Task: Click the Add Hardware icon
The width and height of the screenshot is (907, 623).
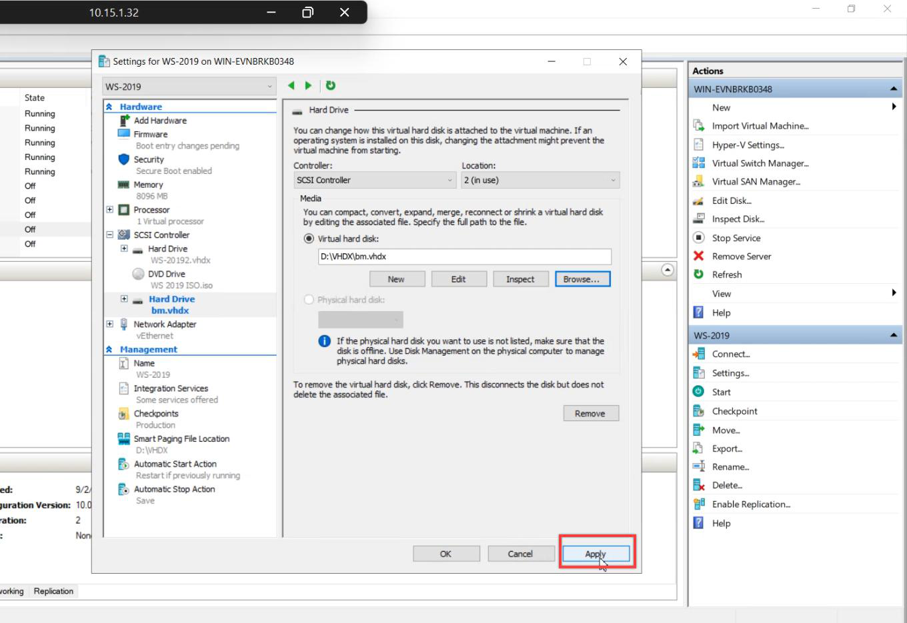Action: tap(124, 121)
